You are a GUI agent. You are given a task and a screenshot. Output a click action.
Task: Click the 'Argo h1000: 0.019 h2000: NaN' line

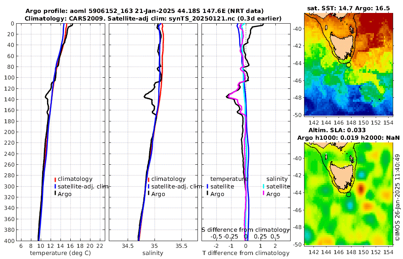coord(348,138)
